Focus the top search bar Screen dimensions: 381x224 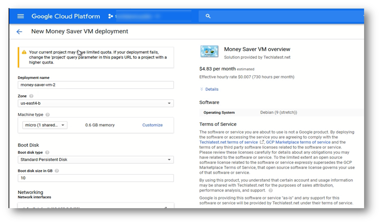tap(281, 16)
